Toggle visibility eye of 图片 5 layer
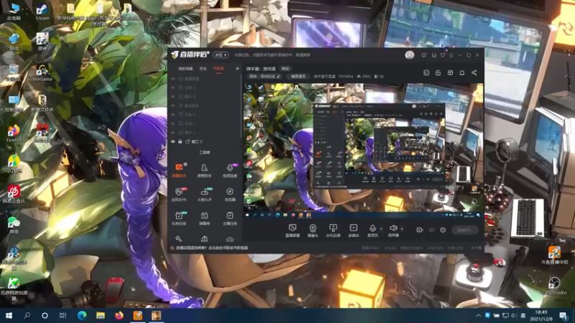 point(172,97)
